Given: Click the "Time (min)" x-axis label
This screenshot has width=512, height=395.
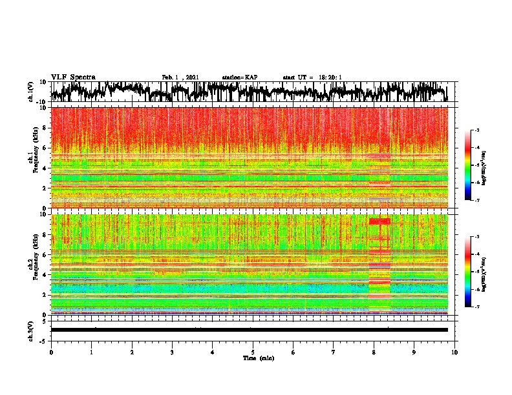Looking at the screenshot, I should (x=259, y=358).
